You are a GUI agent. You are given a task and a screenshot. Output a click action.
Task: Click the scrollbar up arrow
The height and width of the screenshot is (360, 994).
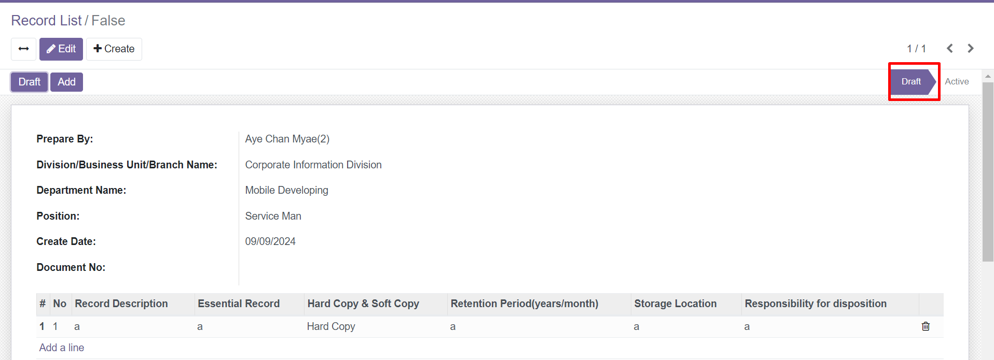coord(988,76)
